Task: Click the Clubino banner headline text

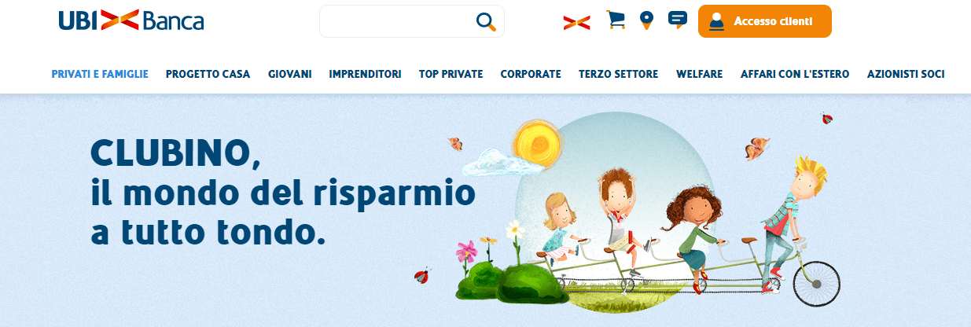Action: tap(283, 193)
